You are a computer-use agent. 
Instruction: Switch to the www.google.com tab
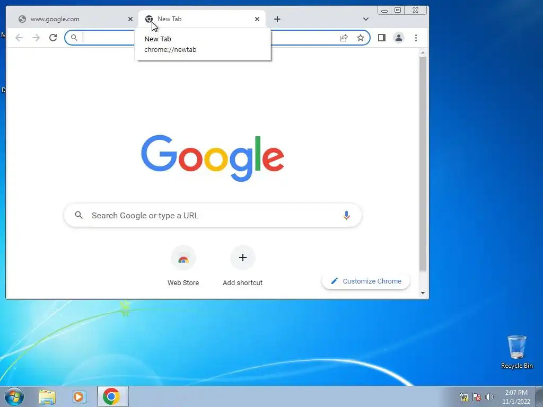(x=72, y=19)
